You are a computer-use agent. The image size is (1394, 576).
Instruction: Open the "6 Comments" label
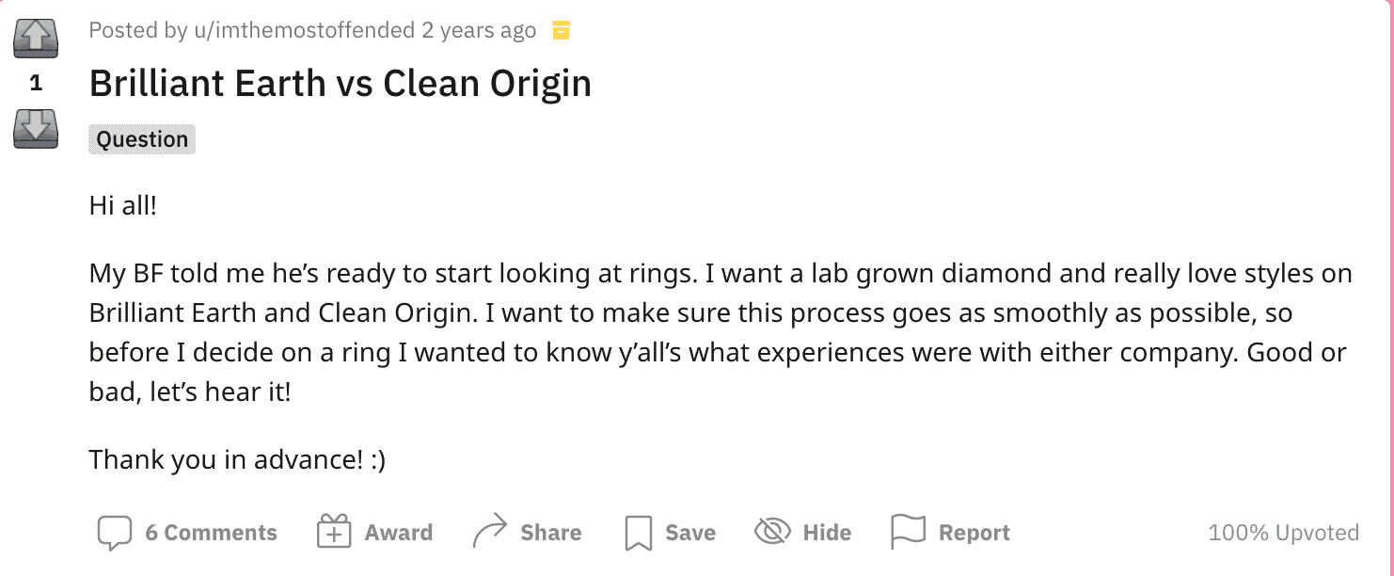coord(211,533)
